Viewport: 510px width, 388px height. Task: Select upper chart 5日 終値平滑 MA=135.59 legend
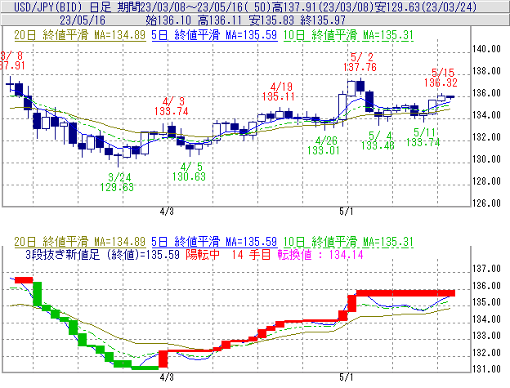click(214, 35)
